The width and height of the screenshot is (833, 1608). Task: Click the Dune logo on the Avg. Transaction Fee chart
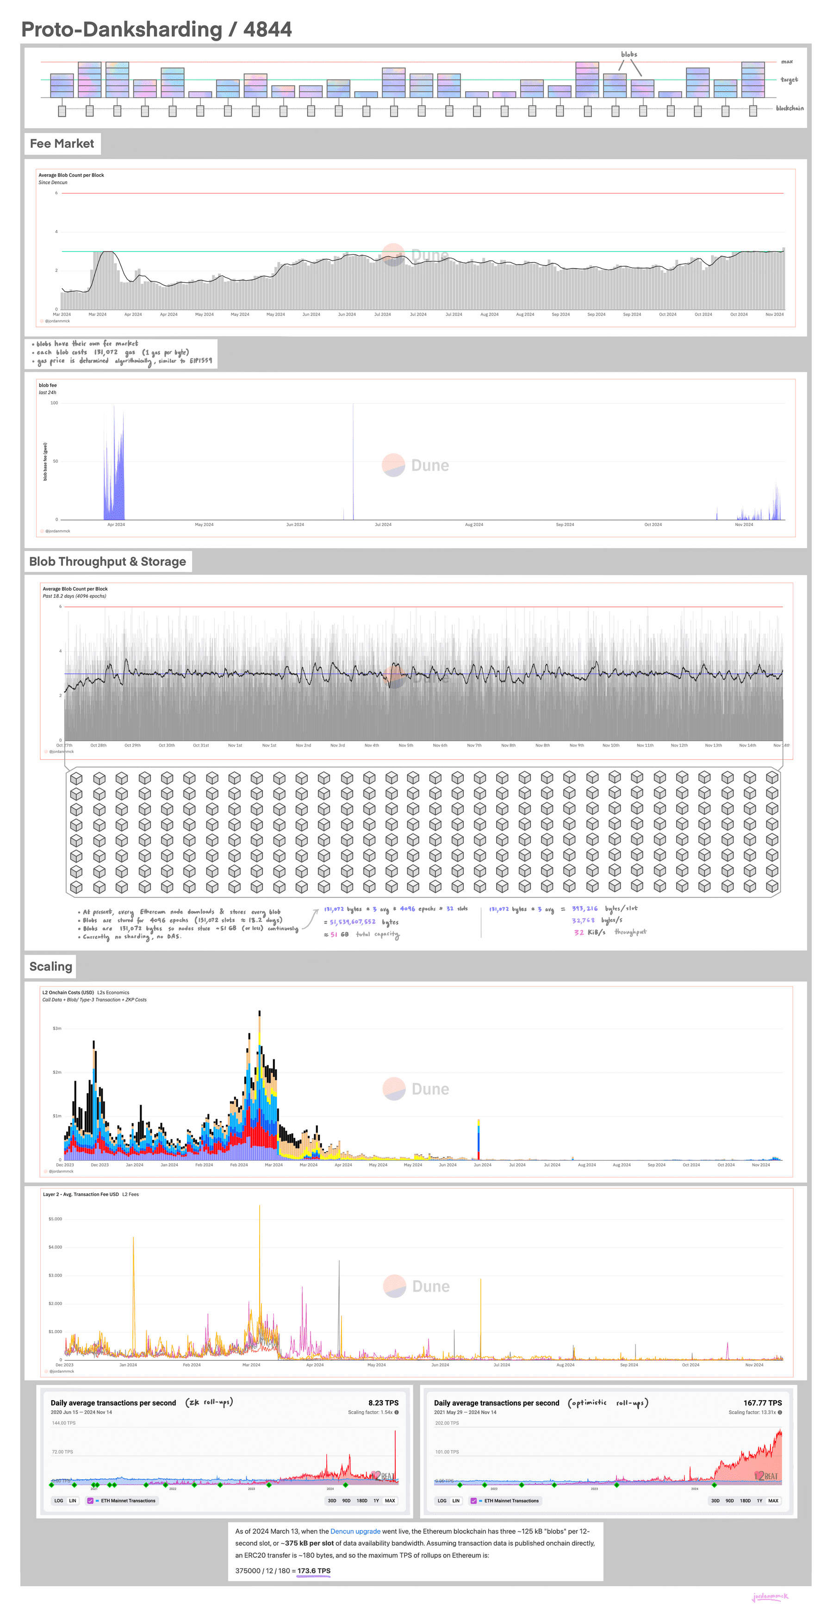click(416, 1286)
